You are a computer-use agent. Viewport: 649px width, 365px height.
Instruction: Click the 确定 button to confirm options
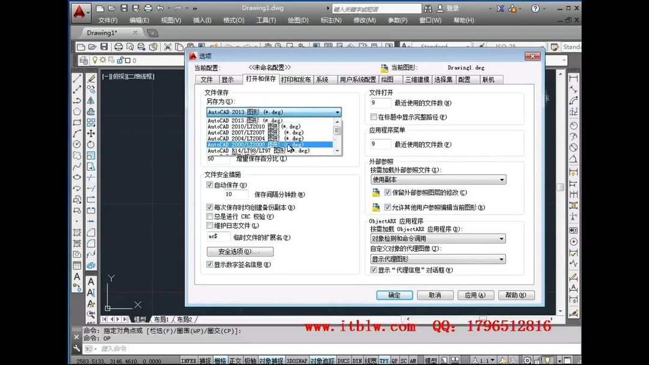[x=394, y=295]
